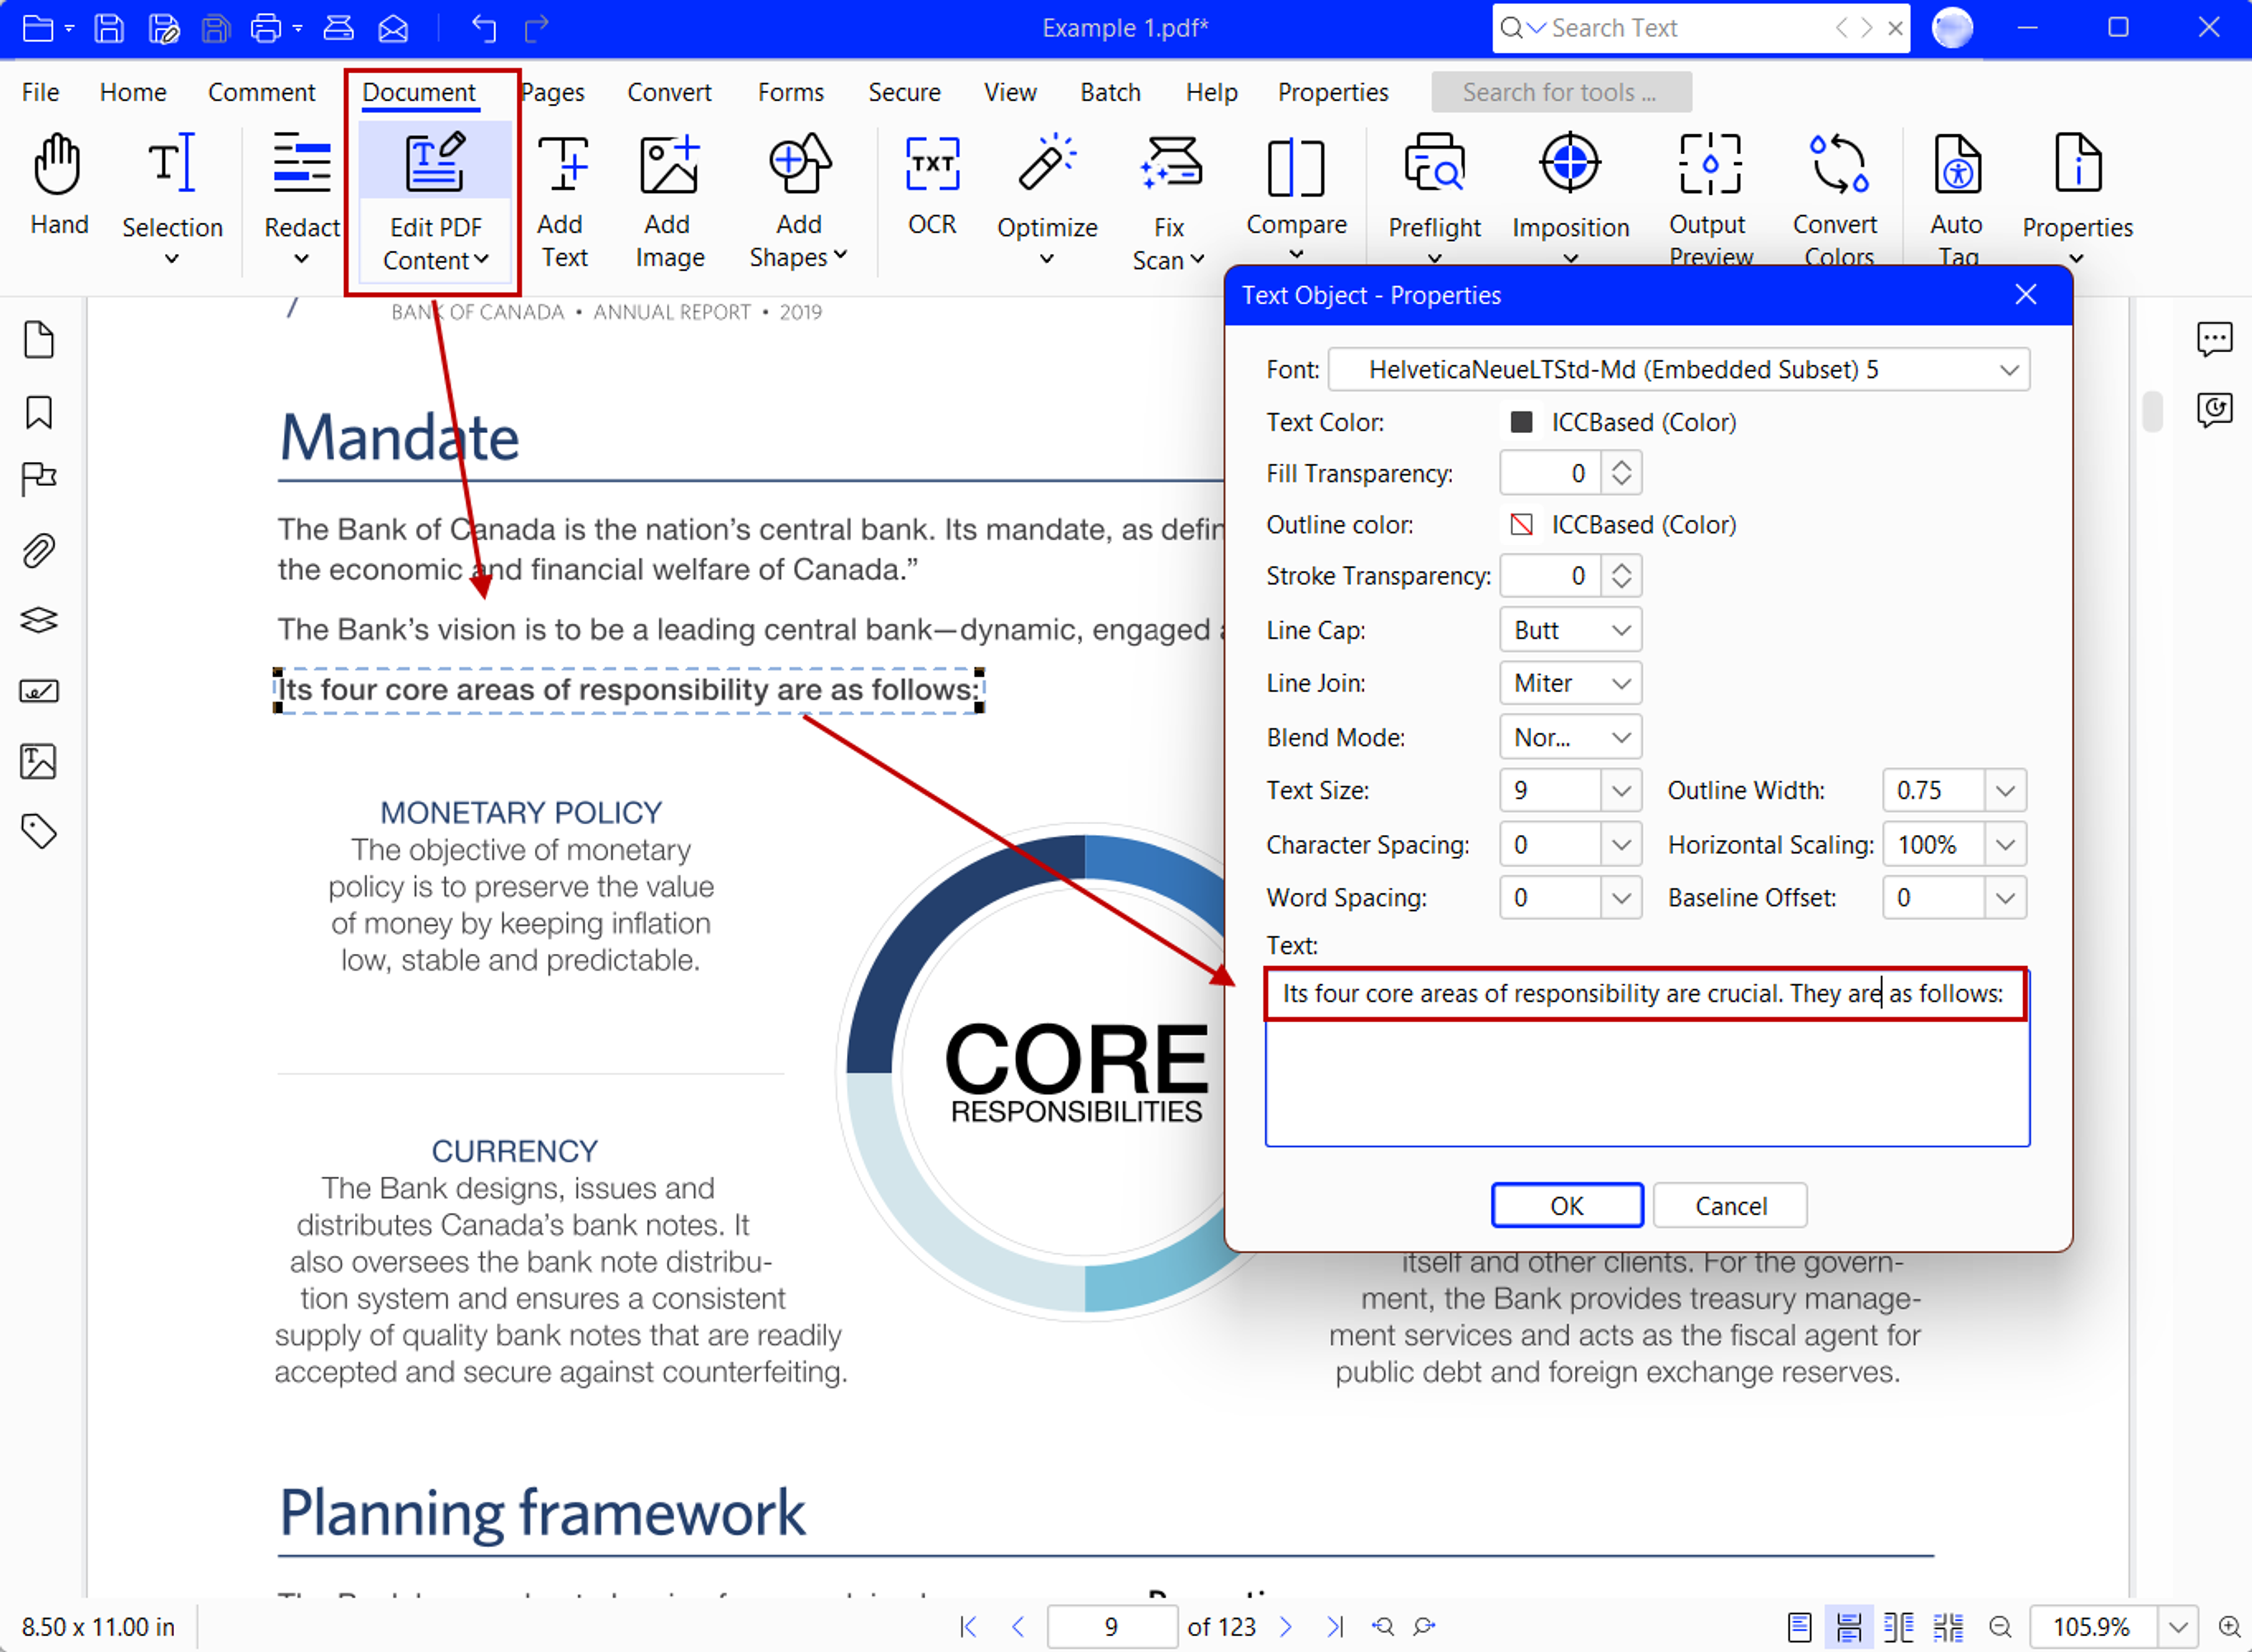Open the Fix Scan tool

click(1169, 202)
